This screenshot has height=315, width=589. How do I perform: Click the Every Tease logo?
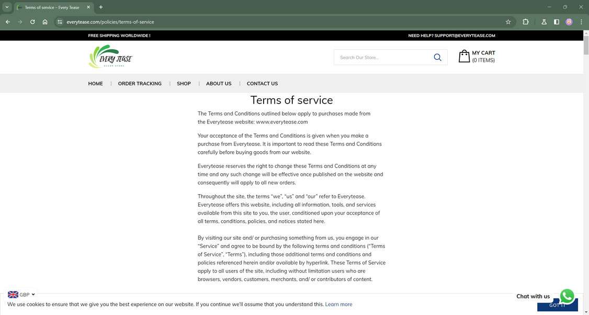(x=110, y=57)
